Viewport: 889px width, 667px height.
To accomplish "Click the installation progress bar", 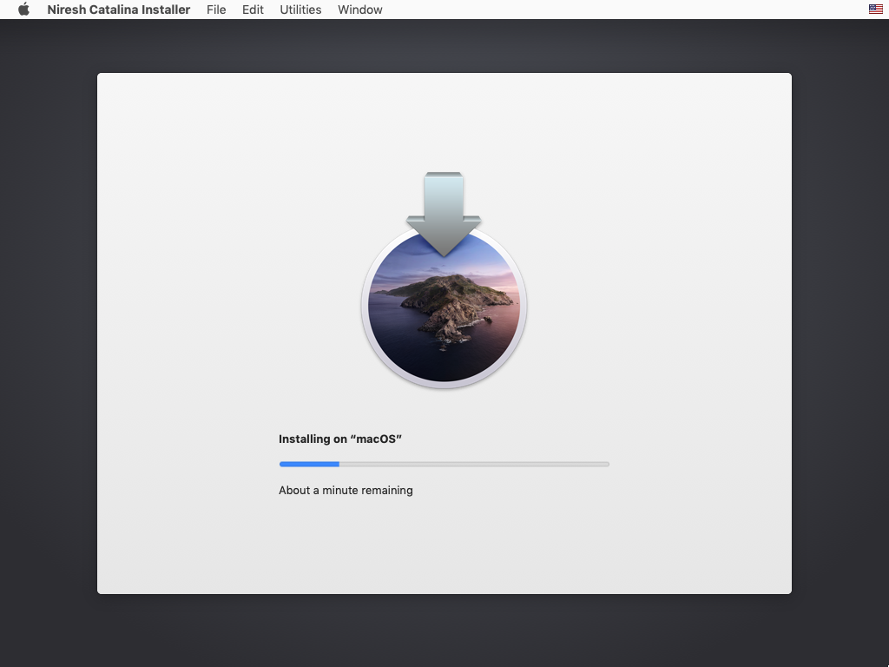I will pos(444,464).
